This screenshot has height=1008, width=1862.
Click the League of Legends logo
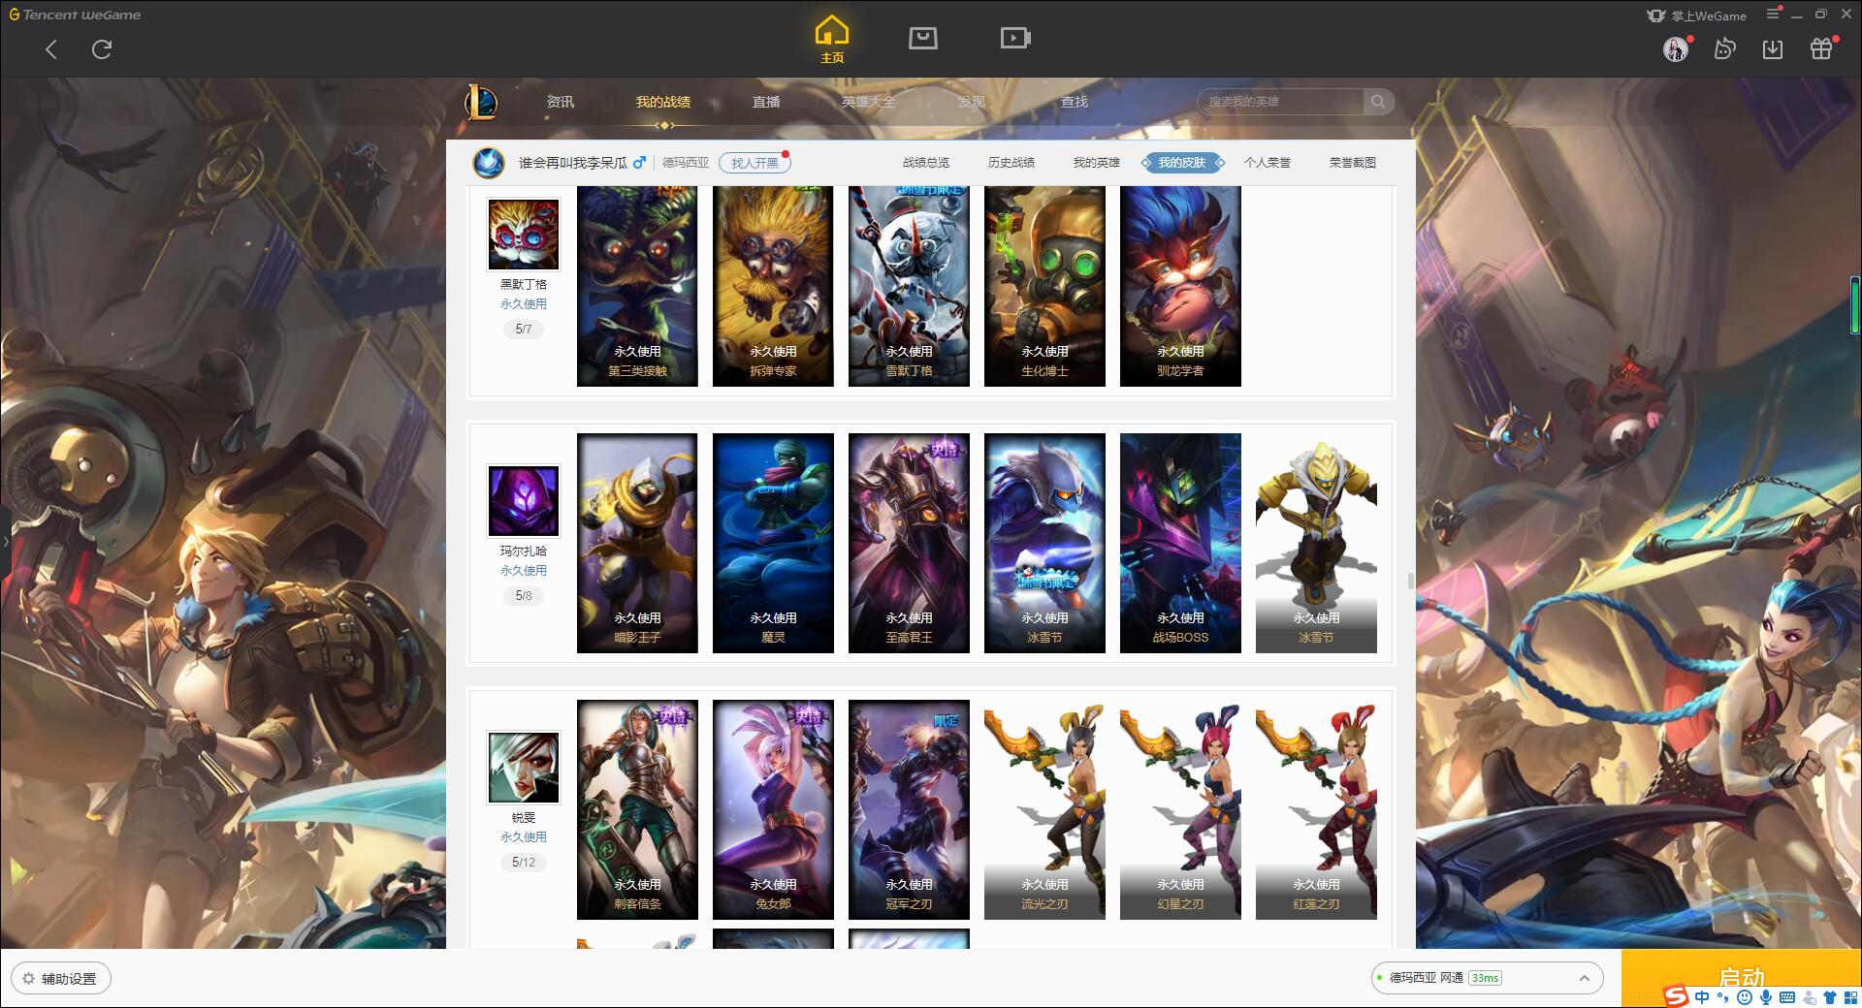482,102
